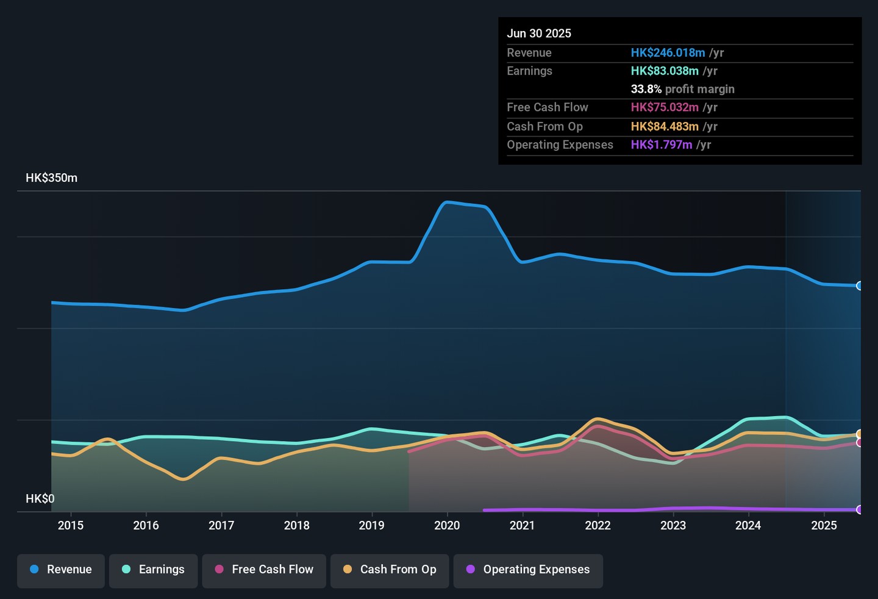
Task: Click the HK$1.797m Operating Expenses value
Action: tap(662, 145)
